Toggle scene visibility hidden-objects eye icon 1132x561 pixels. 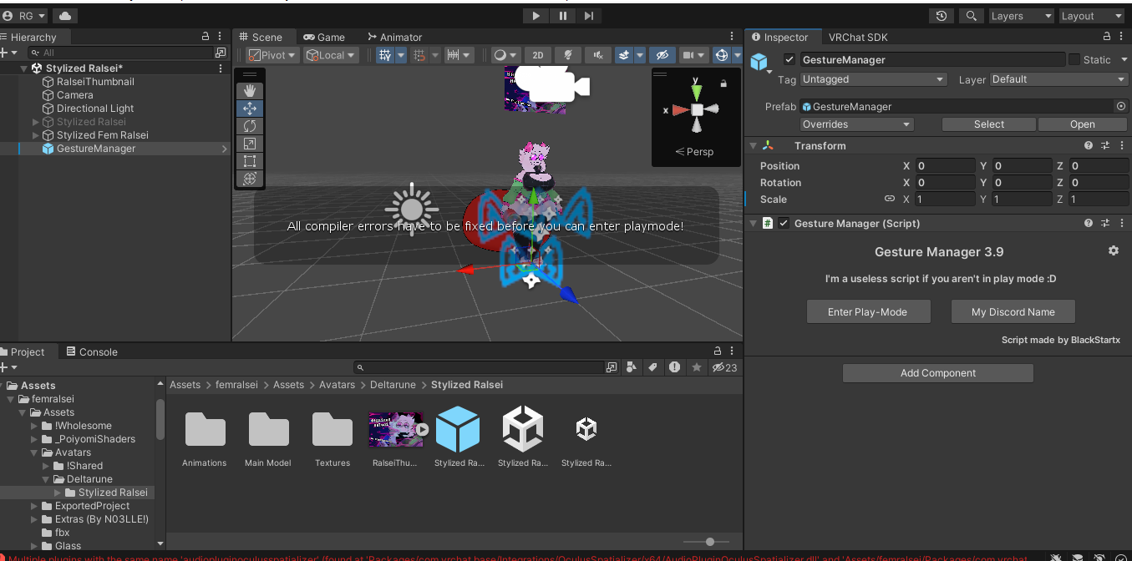coord(662,55)
